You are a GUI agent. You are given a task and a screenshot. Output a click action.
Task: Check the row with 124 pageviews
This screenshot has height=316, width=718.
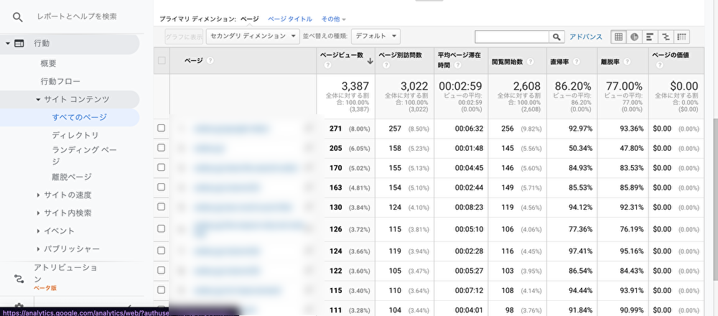161,251
